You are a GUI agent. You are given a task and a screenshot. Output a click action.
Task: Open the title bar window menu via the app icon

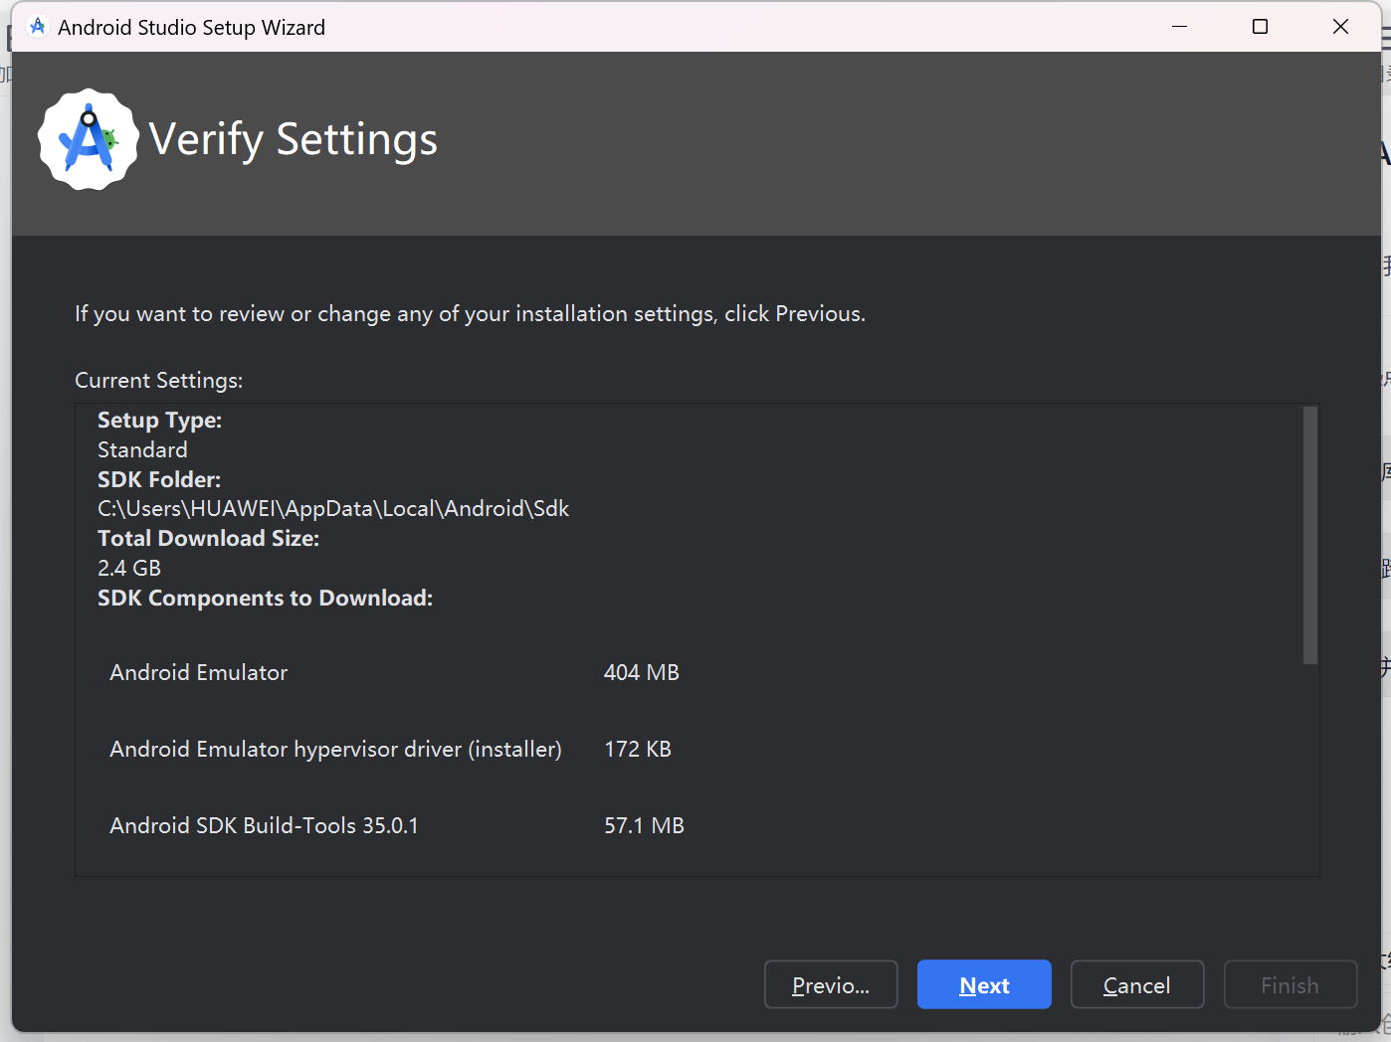pos(37,26)
